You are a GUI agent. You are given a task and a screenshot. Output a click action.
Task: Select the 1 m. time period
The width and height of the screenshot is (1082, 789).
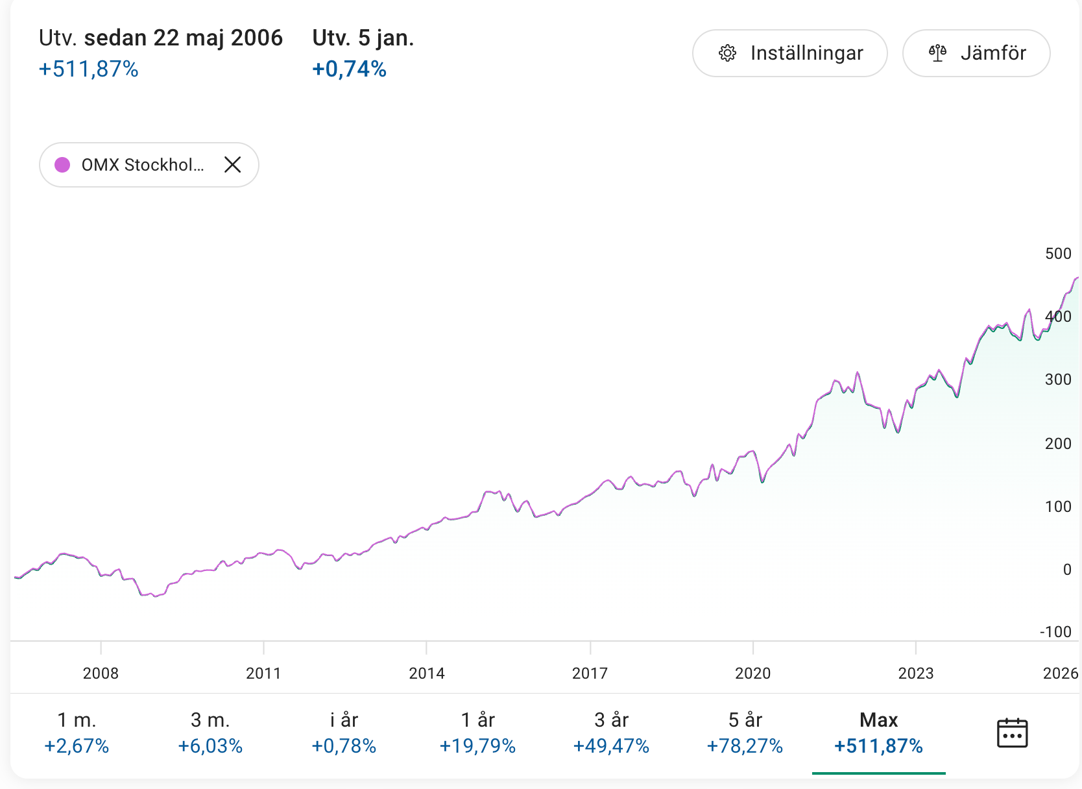point(77,733)
